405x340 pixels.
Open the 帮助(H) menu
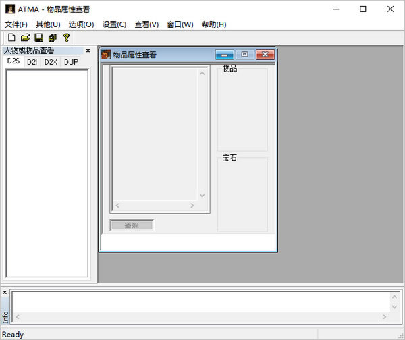click(214, 24)
